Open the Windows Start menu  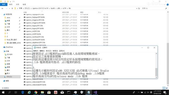click(3, 92)
